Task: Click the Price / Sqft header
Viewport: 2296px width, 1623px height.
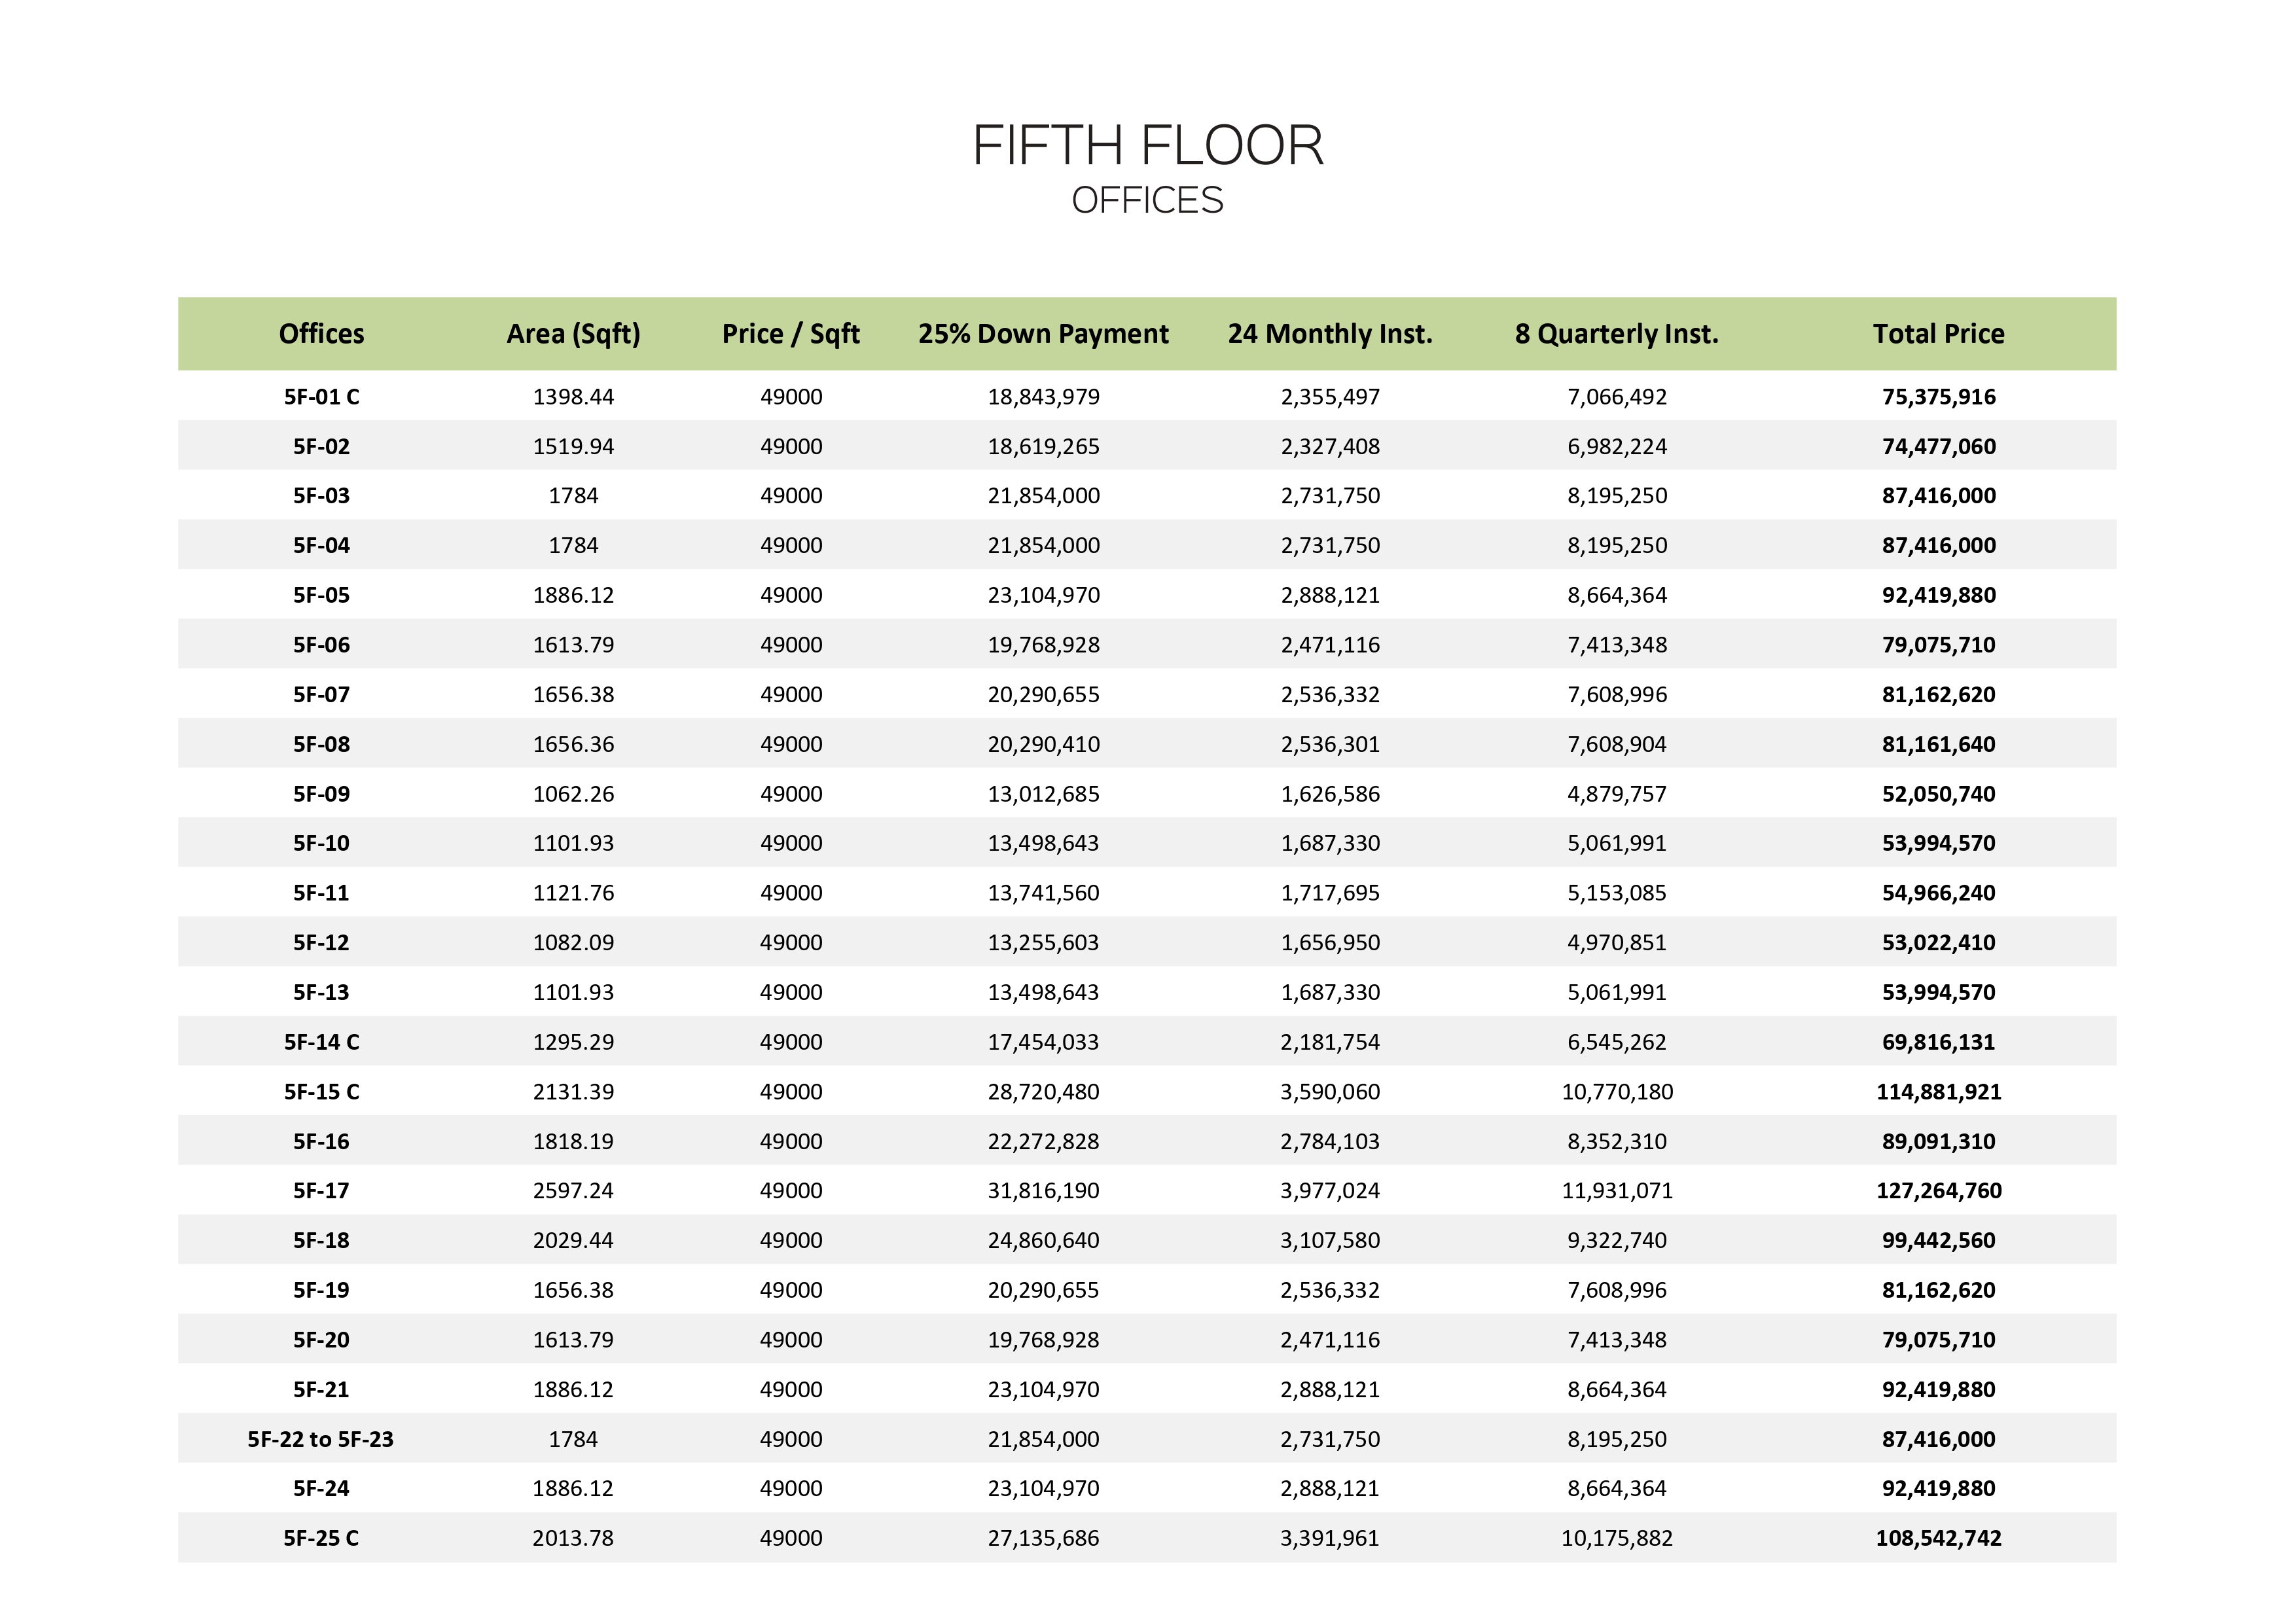Action: coord(790,334)
